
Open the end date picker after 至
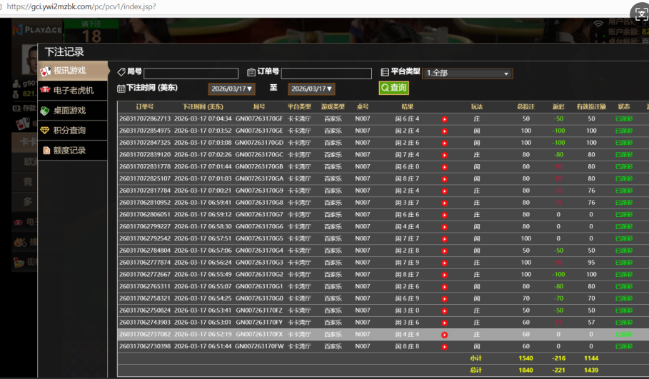311,89
